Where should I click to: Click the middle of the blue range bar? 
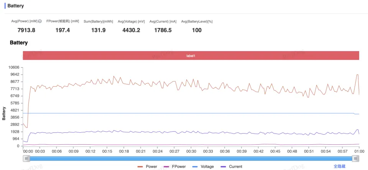click(191, 158)
